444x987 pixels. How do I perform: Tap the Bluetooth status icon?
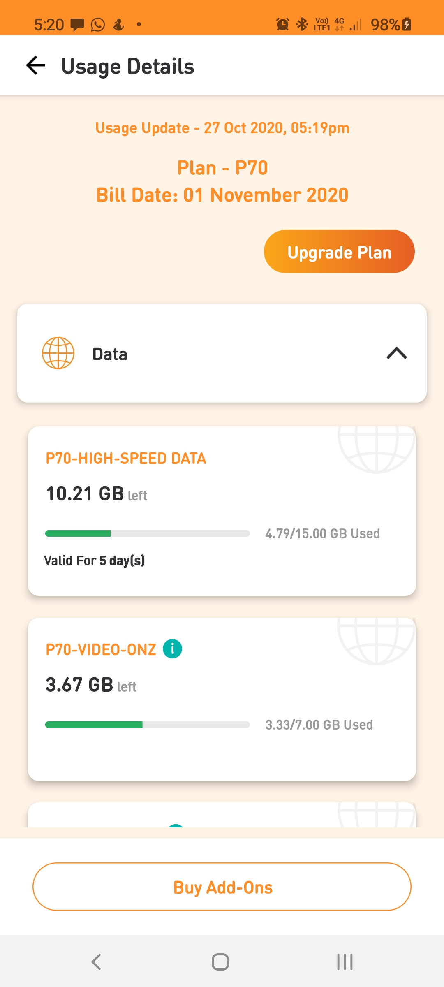[x=302, y=25]
